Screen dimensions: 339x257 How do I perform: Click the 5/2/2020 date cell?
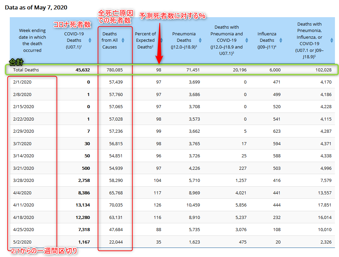click(x=22, y=242)
